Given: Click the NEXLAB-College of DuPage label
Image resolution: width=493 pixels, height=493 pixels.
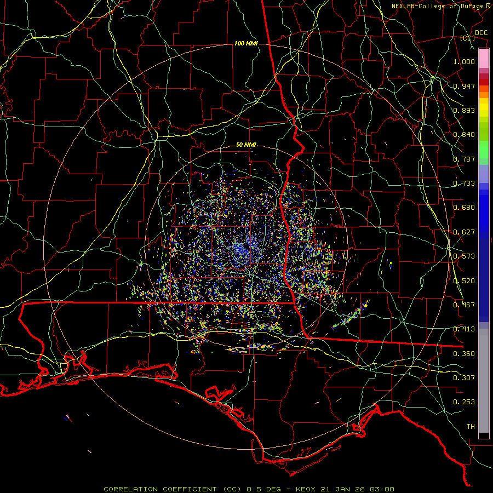Looking at the screenshot, I should pyautogui.click(x=437, y=6).
